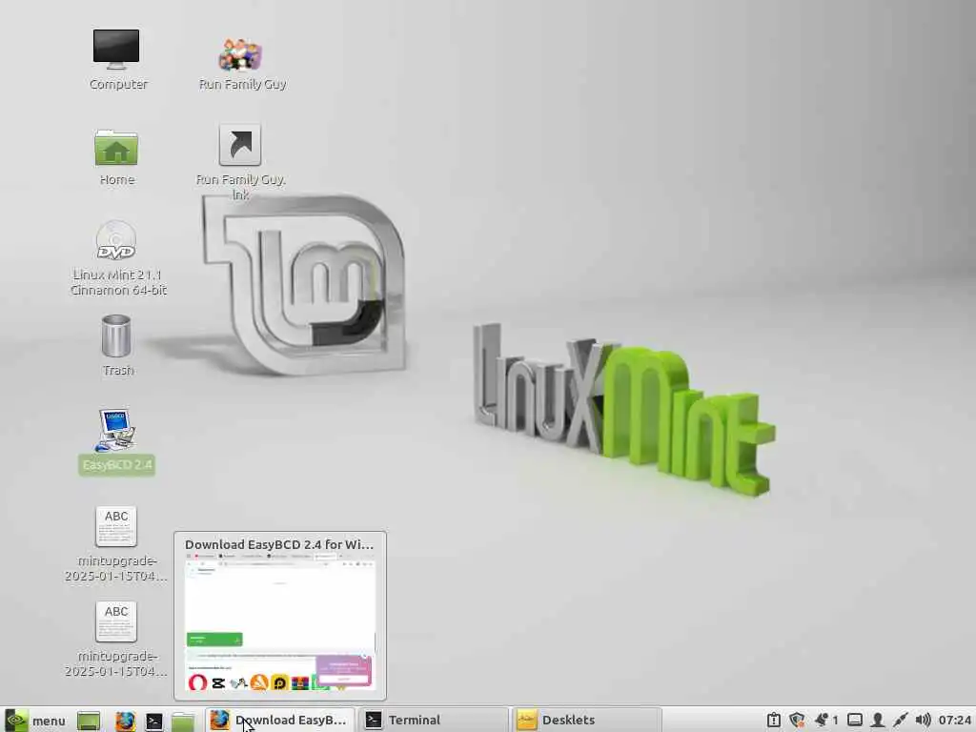The height and width of the screenshot is (732, 976).
Task: Open the sound volume tray icon
Action: click(x=923, y=721)
